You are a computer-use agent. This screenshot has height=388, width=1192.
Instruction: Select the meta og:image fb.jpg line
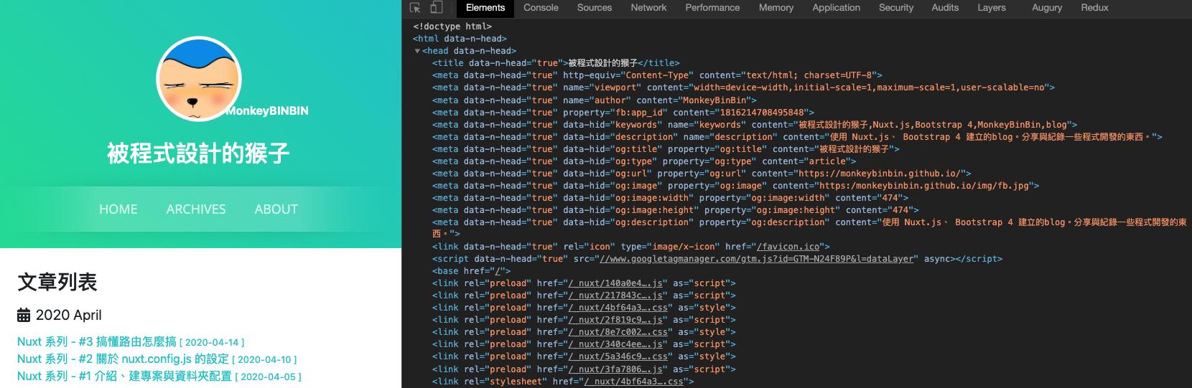point(735,185)
